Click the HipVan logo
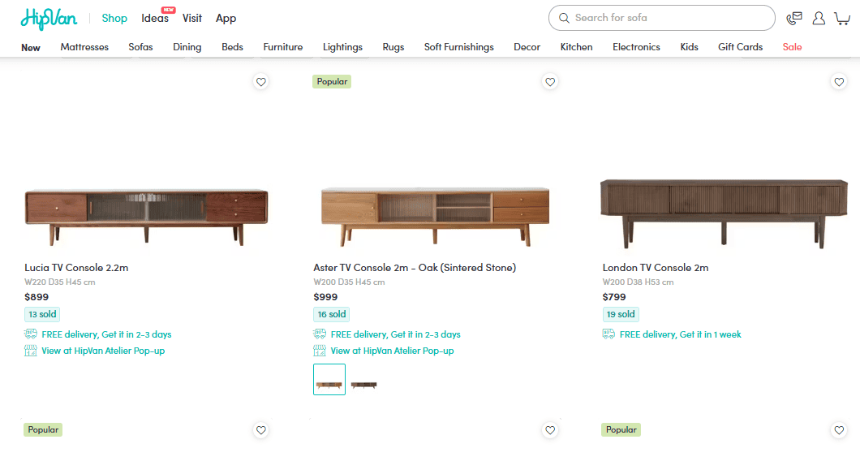This screenshot has height=461, width=860. pyautogui.click(x=49, y=18)
